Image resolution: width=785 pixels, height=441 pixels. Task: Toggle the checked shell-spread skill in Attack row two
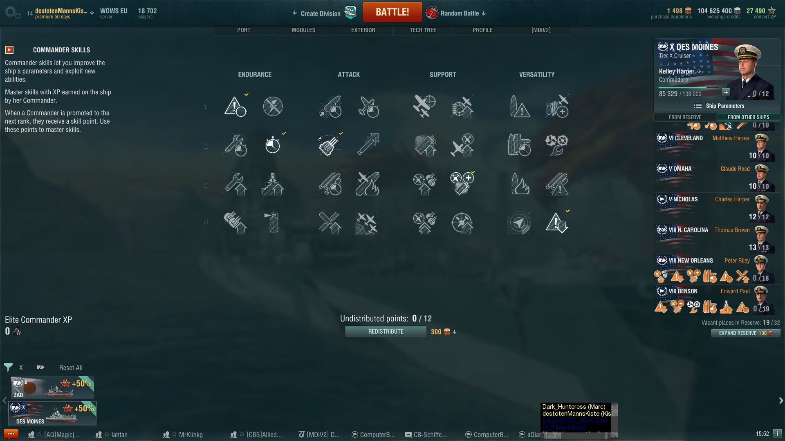pyautogui.click(x=329, y=145)
